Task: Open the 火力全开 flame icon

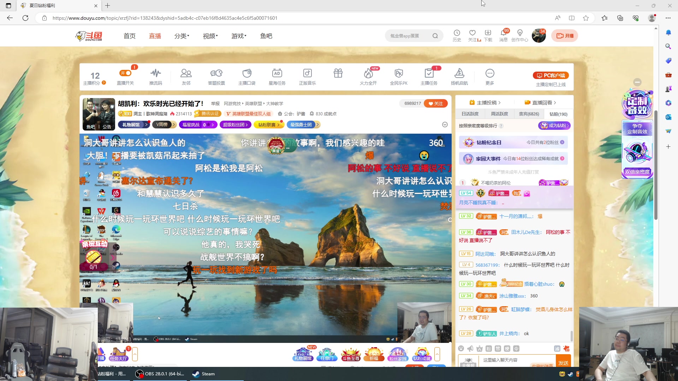Action: tap(368, 73)
